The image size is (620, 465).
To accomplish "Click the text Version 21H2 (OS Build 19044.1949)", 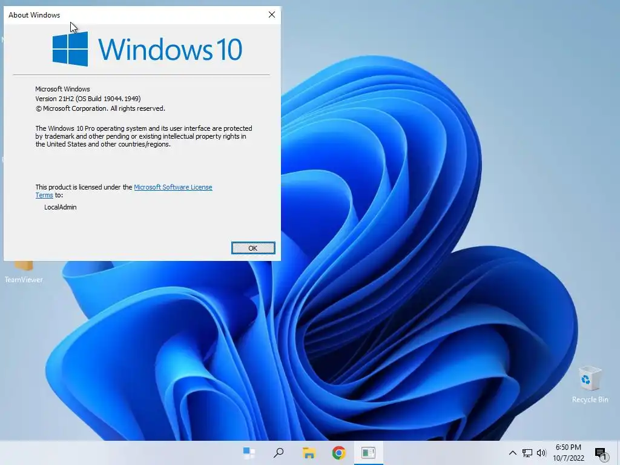I will (x=88, y=99).
